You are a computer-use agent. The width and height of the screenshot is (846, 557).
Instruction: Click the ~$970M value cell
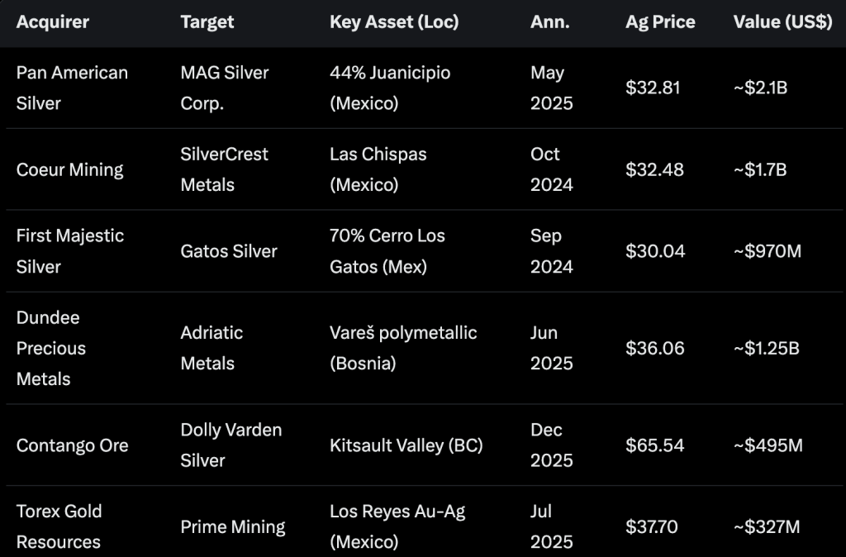click(x=768, y=251)
